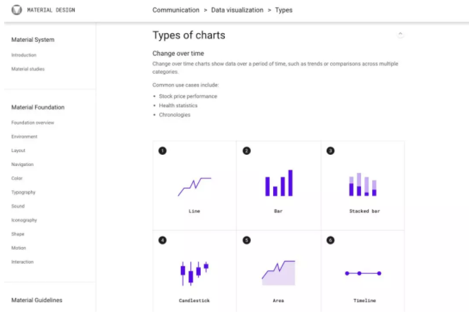469x318 pixels.
Task: Collapse the Types of charts section
Action: [x=400, y=34]
